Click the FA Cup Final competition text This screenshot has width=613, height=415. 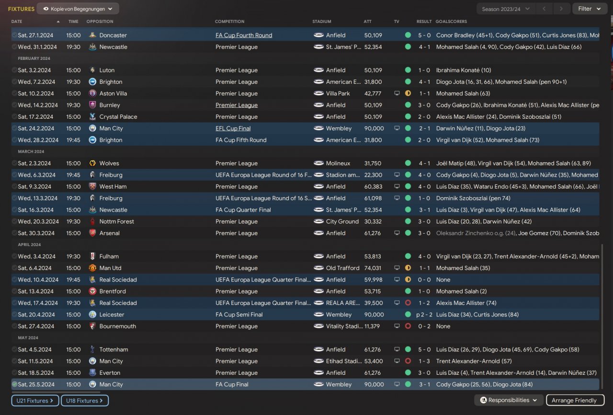click(232, 384)
